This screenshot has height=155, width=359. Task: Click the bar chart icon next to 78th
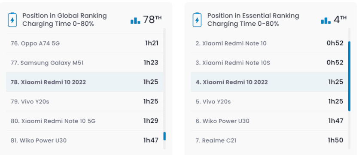pyautogui.click(x=135, y=20)
